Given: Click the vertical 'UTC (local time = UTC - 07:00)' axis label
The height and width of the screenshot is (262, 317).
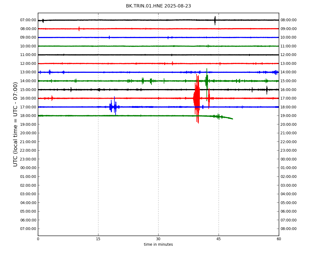Looking at the screenshot, I should (15, 124).
